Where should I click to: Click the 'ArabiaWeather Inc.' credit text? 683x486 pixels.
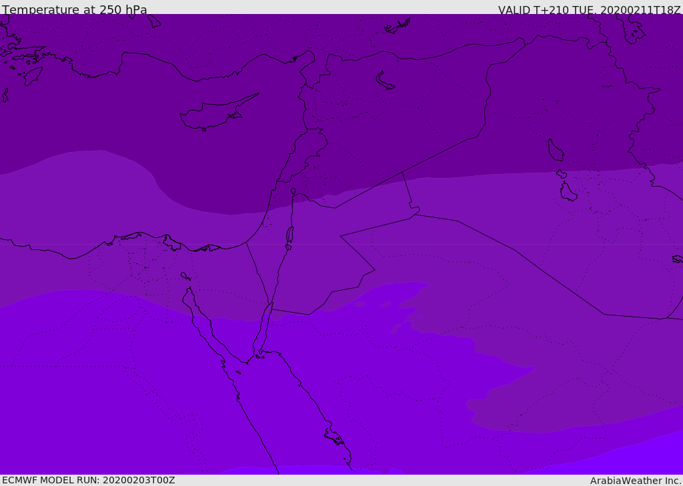pyautogui.click(x=636, y=481)
